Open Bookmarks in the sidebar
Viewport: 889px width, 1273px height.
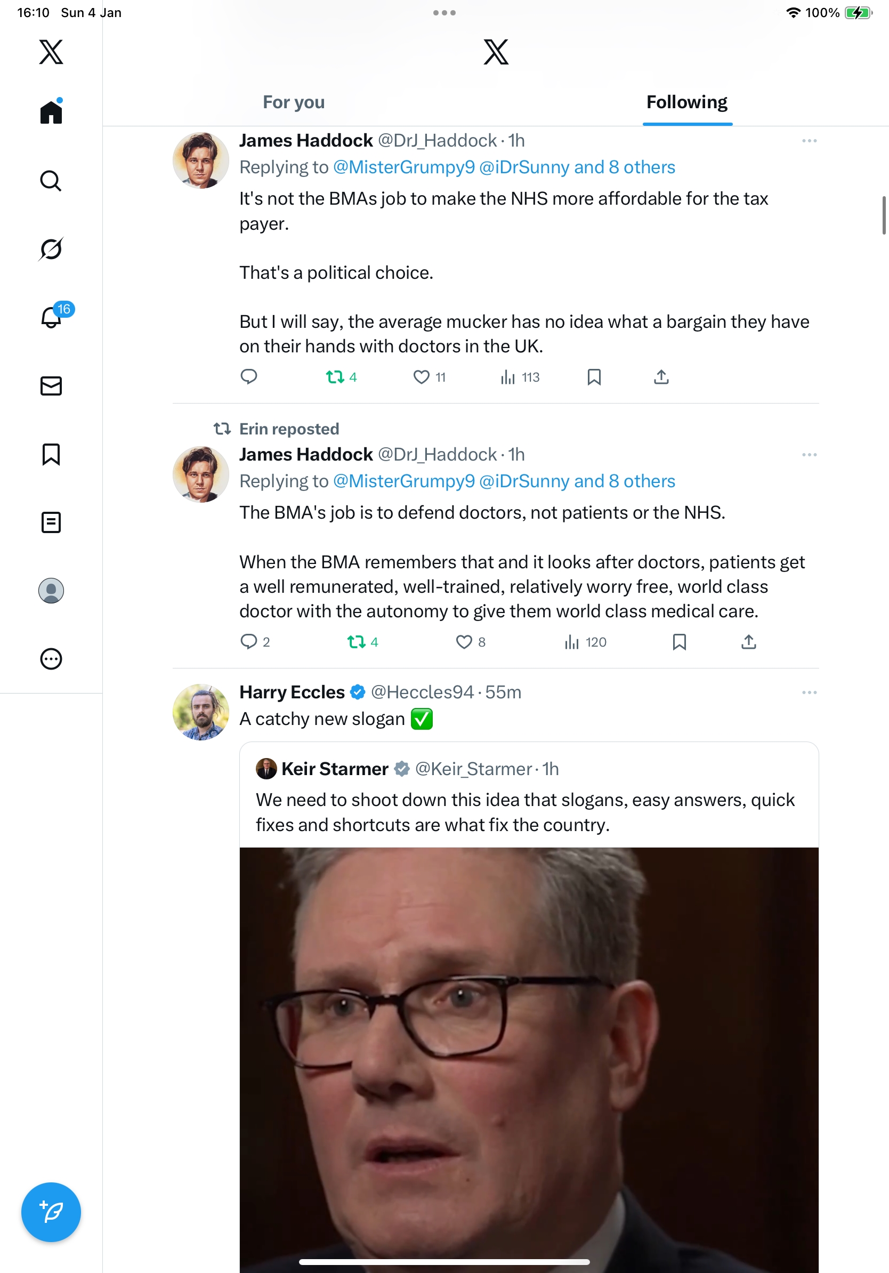point(51,454)
